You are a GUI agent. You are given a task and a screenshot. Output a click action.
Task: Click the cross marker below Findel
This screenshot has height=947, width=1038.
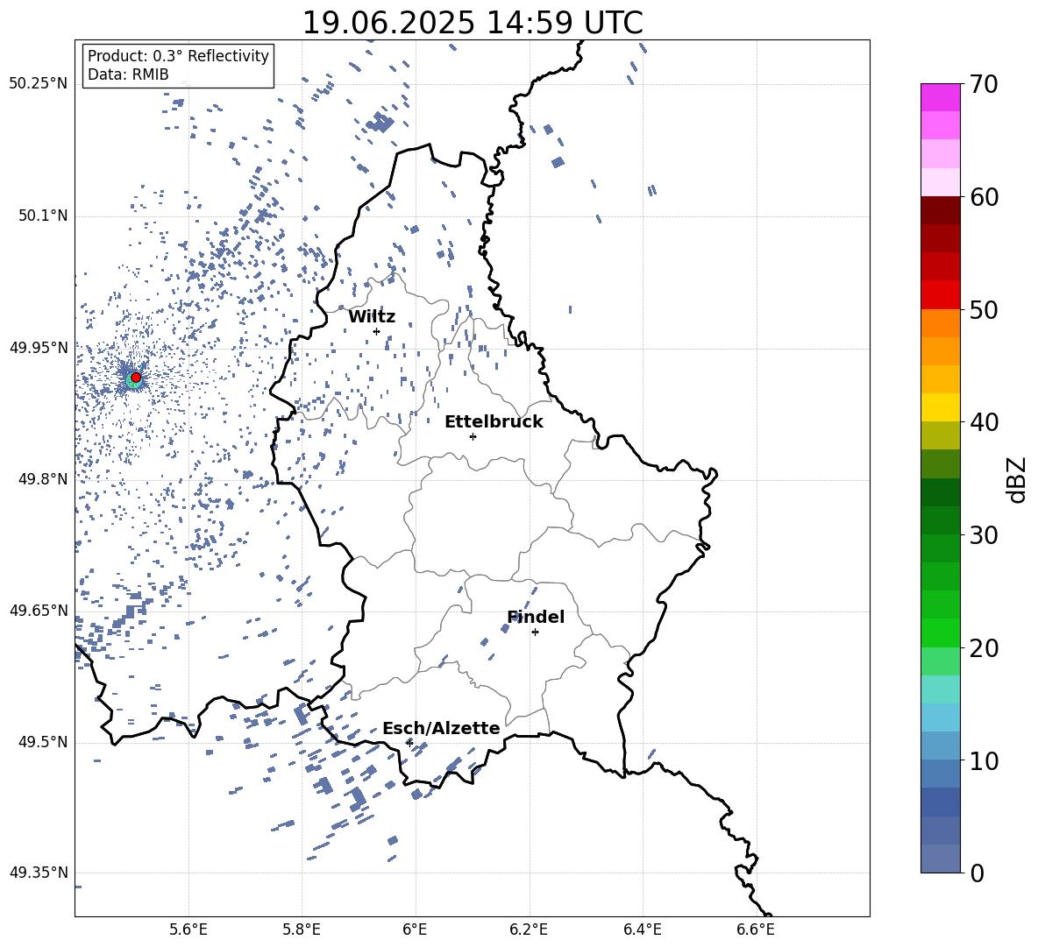point(535,633)
